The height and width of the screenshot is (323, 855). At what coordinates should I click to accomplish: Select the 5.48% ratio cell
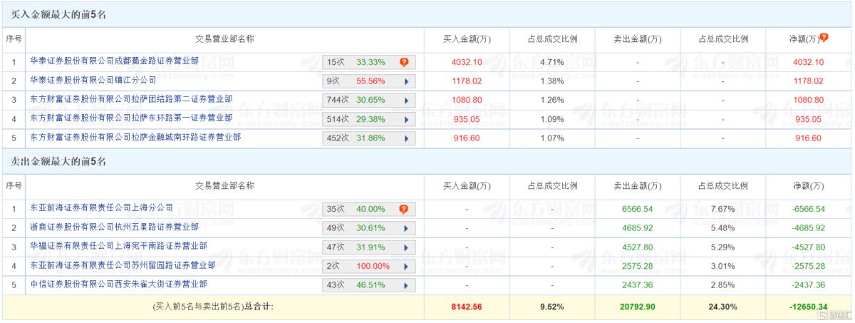[723, 228]
